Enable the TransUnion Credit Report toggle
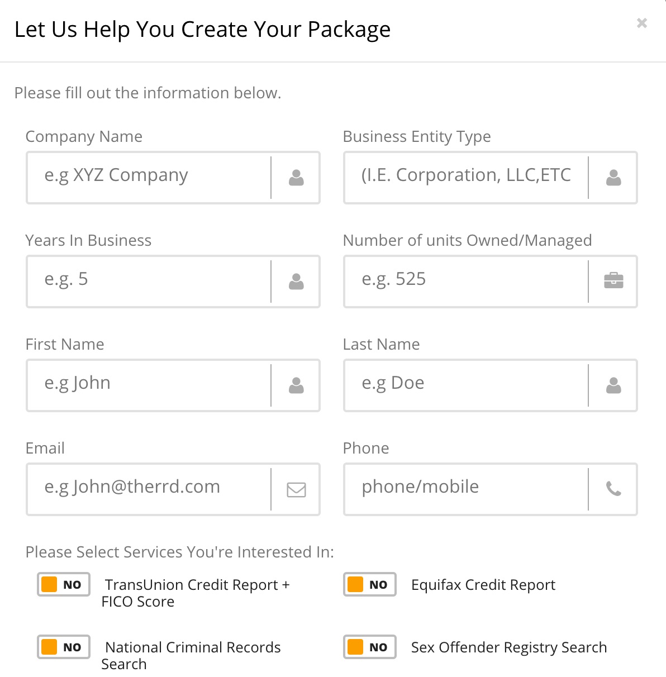The image size is (666, 677). [63, 584]
